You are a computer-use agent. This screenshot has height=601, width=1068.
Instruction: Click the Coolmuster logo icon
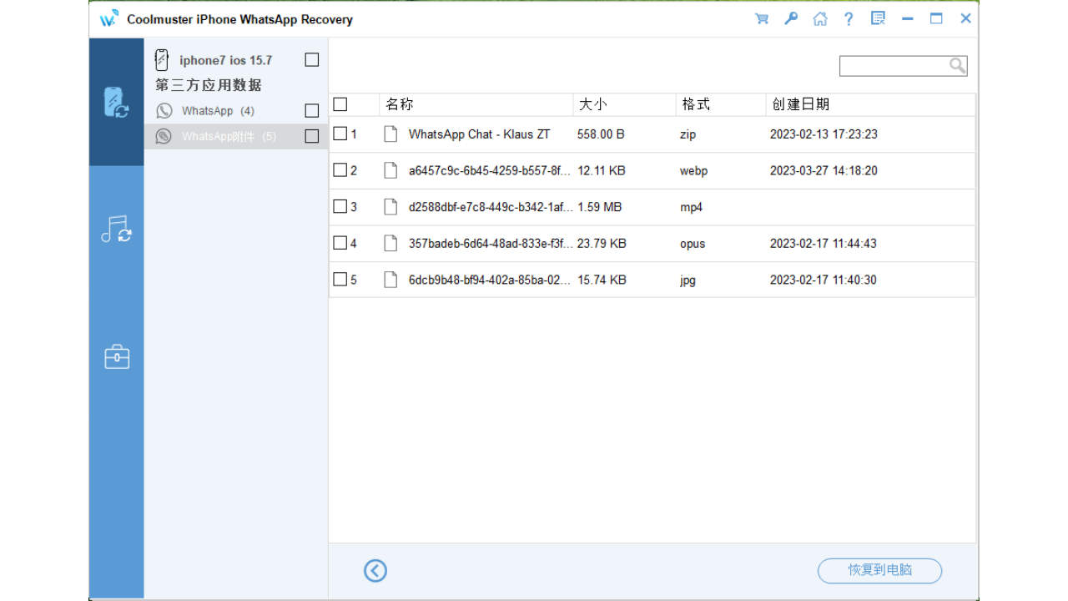pos(107,18)
